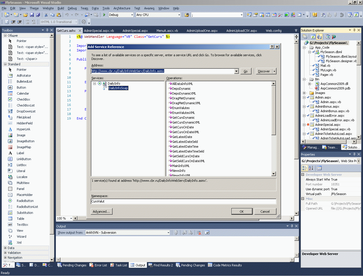Toggle auto-hide pin on the Toolbox panel

point(47,30)
